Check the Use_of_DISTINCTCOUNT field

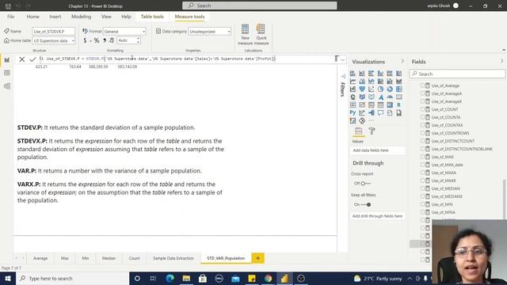click(422, 141)
